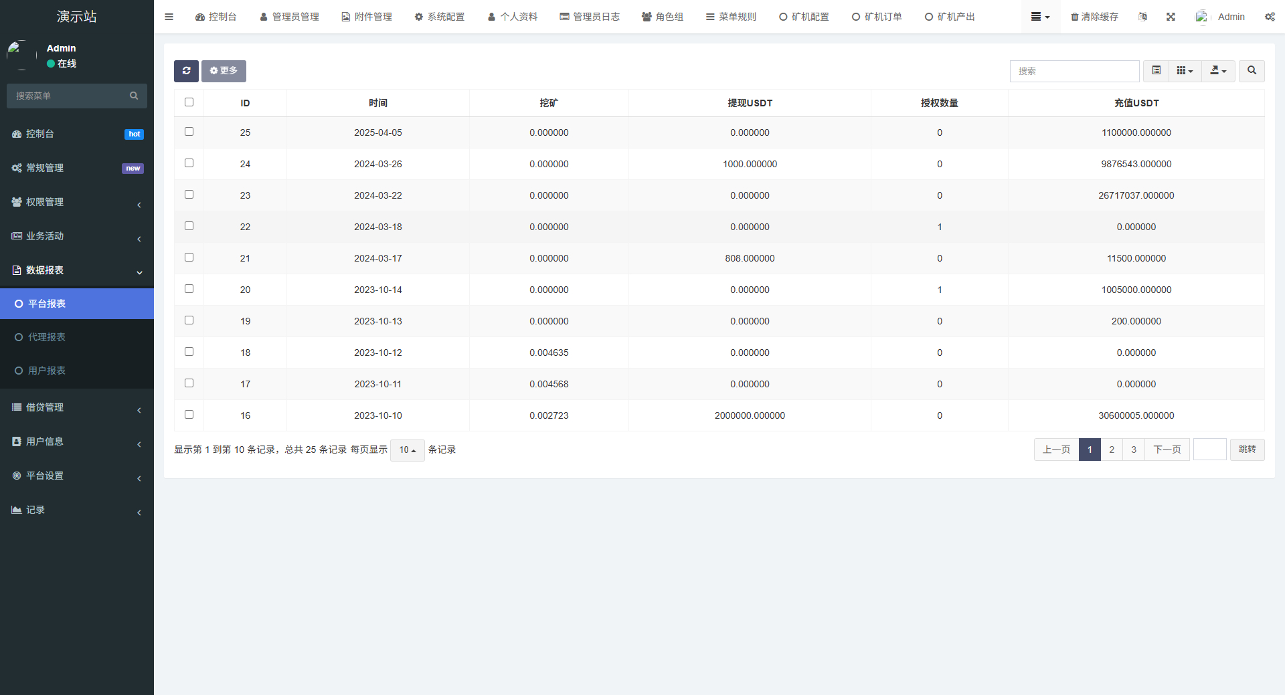Open the per-page count dropdown showing 10
Image resolution: width=1285 pixels, height=695 pixels.
coord(406,450)
